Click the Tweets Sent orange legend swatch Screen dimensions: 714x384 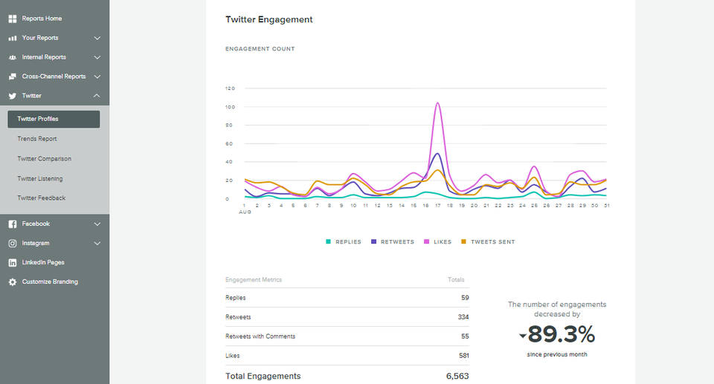tap(464, 242)
